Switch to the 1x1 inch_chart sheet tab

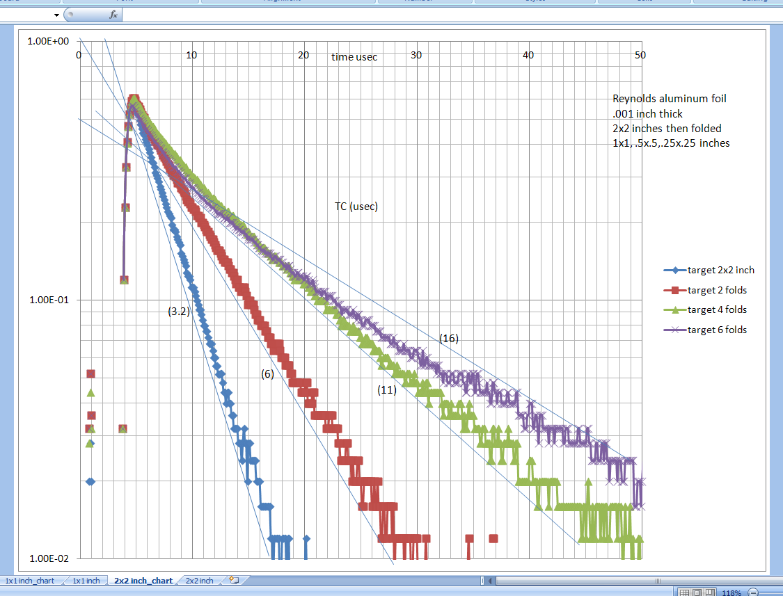pos(29,581)
